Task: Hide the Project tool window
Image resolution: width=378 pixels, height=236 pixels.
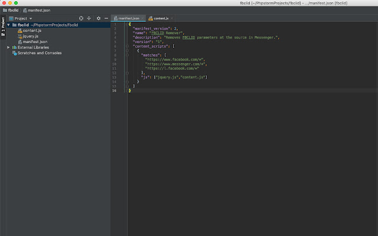Action: [x=106, y=18]
